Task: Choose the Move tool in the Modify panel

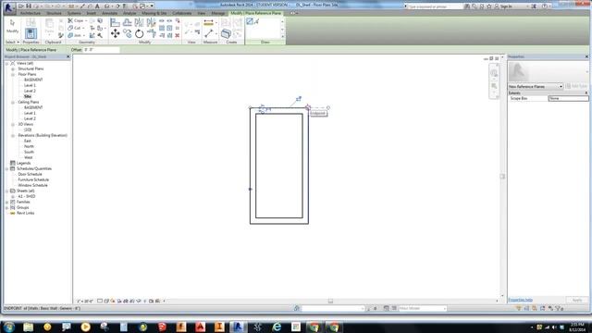Action: coord(115,33)
